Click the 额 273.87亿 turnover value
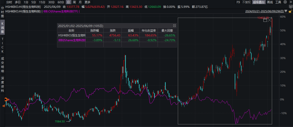Image resolution: width=293 pixels, height=127 pixels. [200, 7]
